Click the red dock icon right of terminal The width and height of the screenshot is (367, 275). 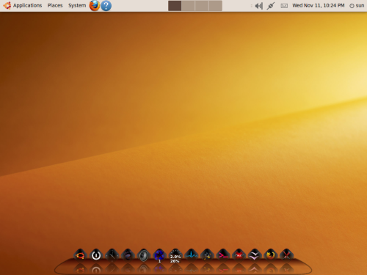click(x=239, y=255)
